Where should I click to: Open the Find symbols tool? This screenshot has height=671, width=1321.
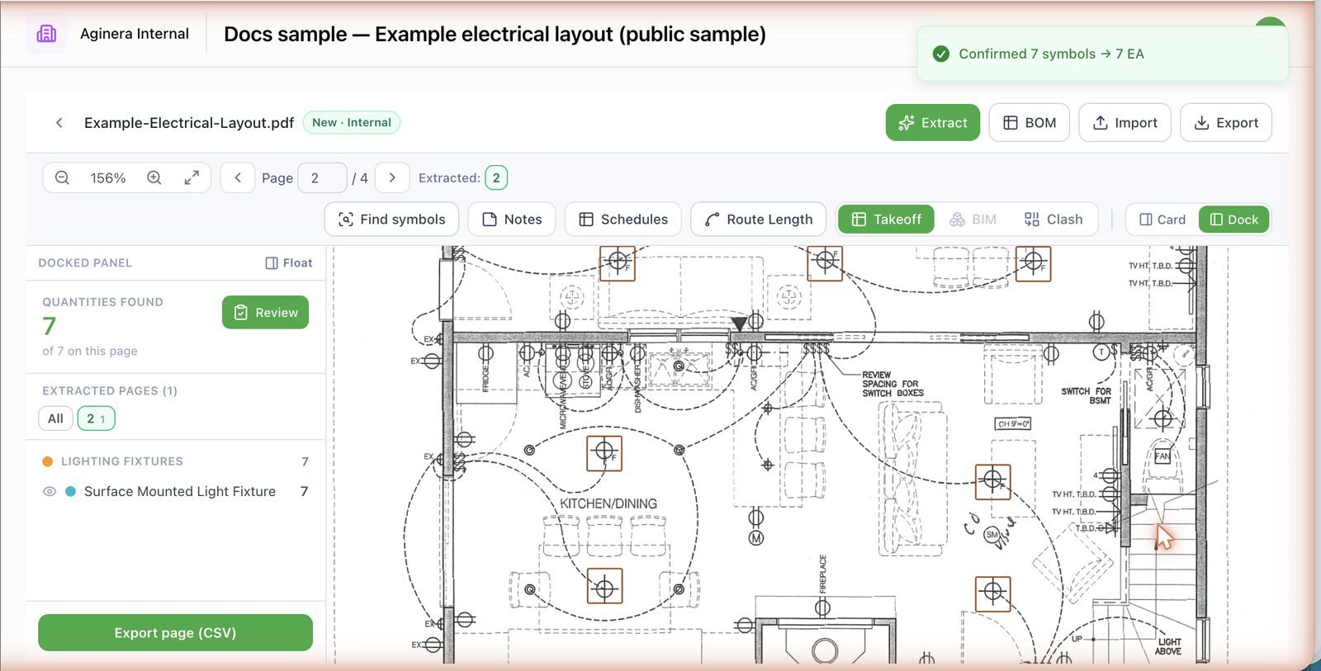click(392, 220)
